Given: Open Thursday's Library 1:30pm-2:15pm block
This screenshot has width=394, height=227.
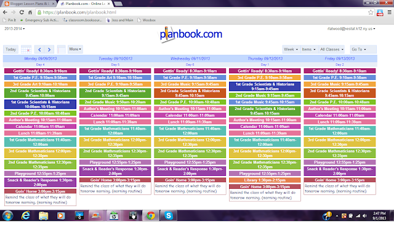Looking at the screenshot, I should pos(265,180).
